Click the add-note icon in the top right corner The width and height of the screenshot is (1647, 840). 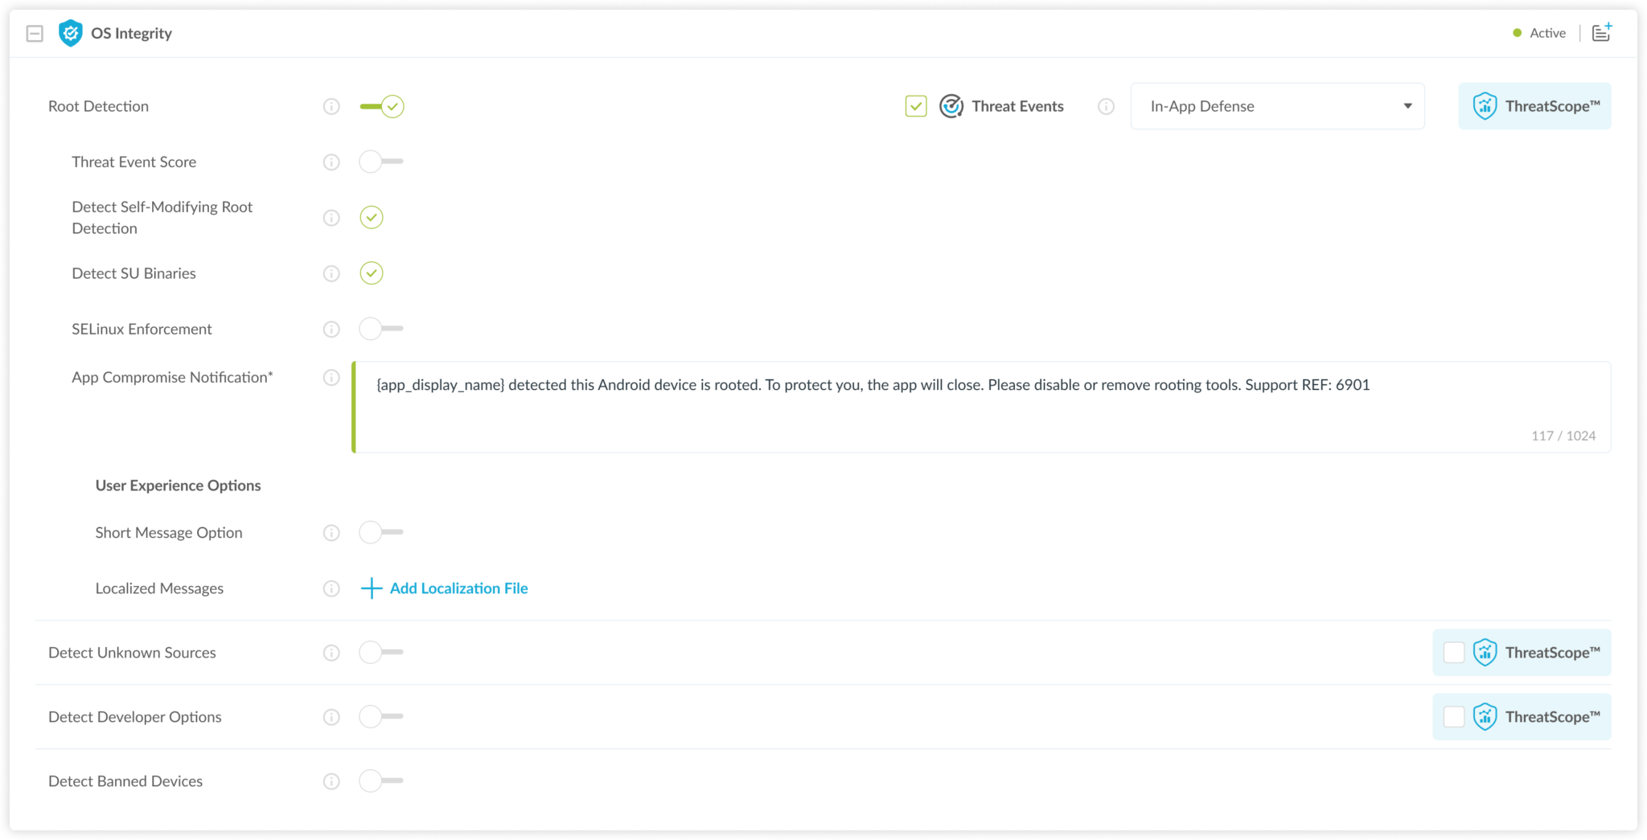point(1603,32)
